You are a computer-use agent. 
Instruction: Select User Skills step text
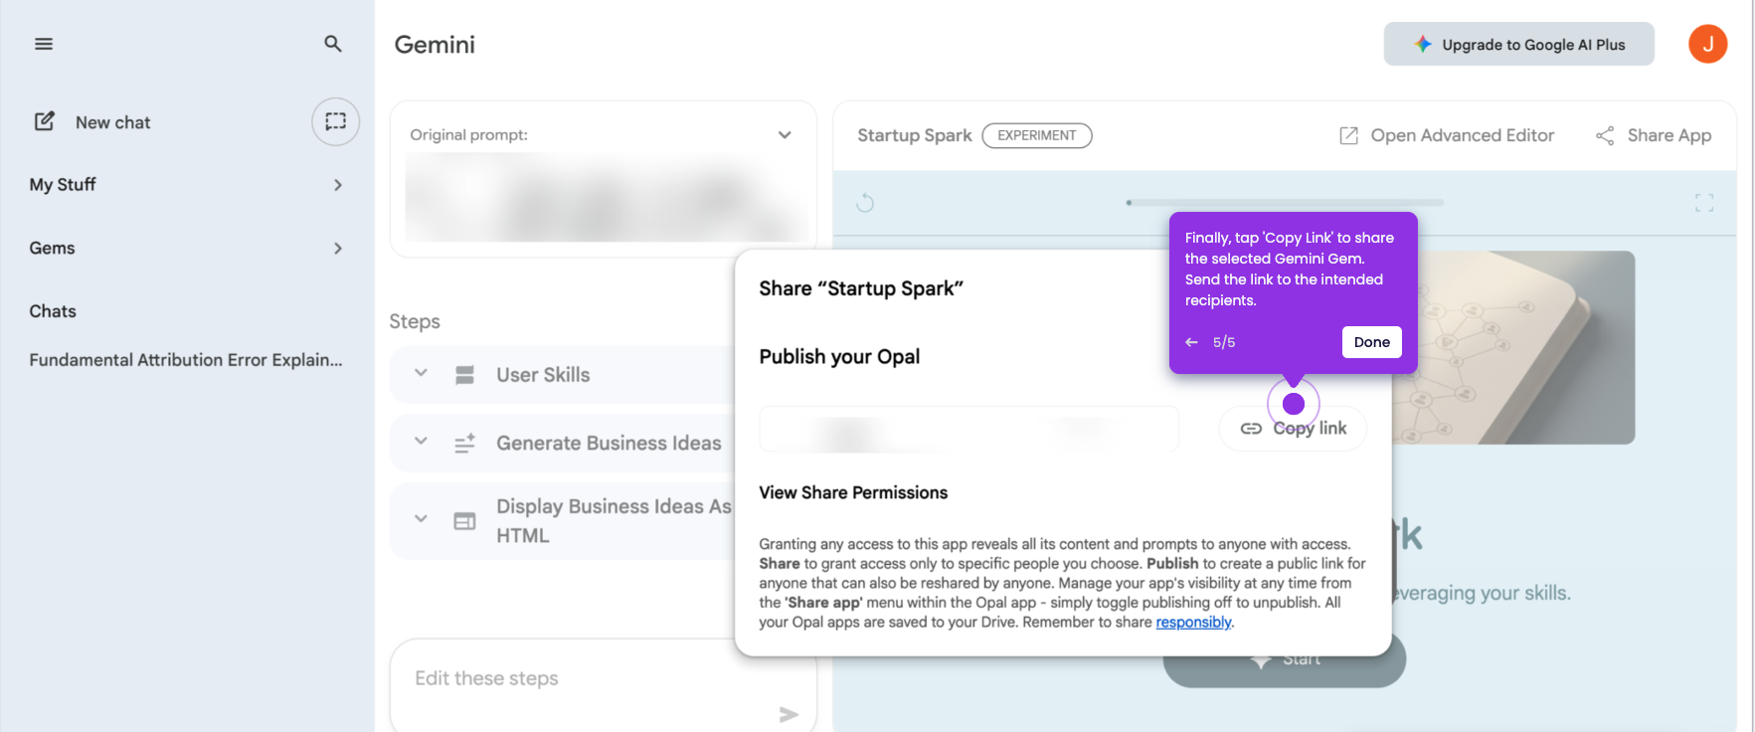point(543,375)
